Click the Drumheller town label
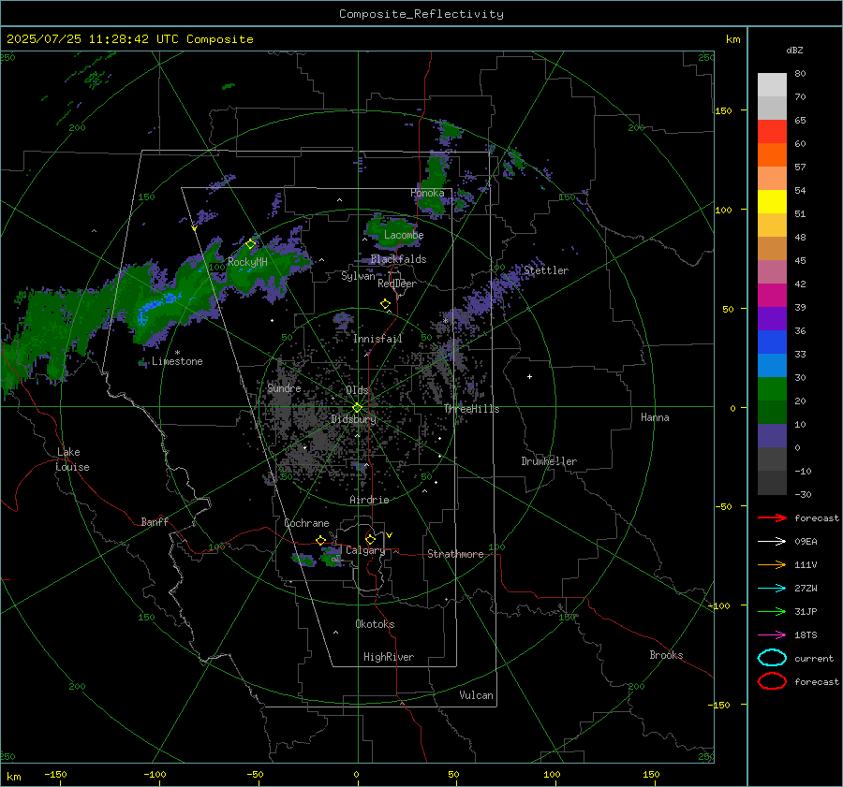Screen dimensions: 843x787 coord(549,461)
